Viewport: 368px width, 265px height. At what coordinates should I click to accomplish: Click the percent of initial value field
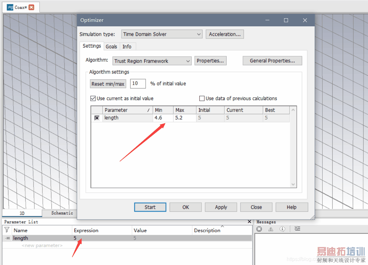point(138,84)
